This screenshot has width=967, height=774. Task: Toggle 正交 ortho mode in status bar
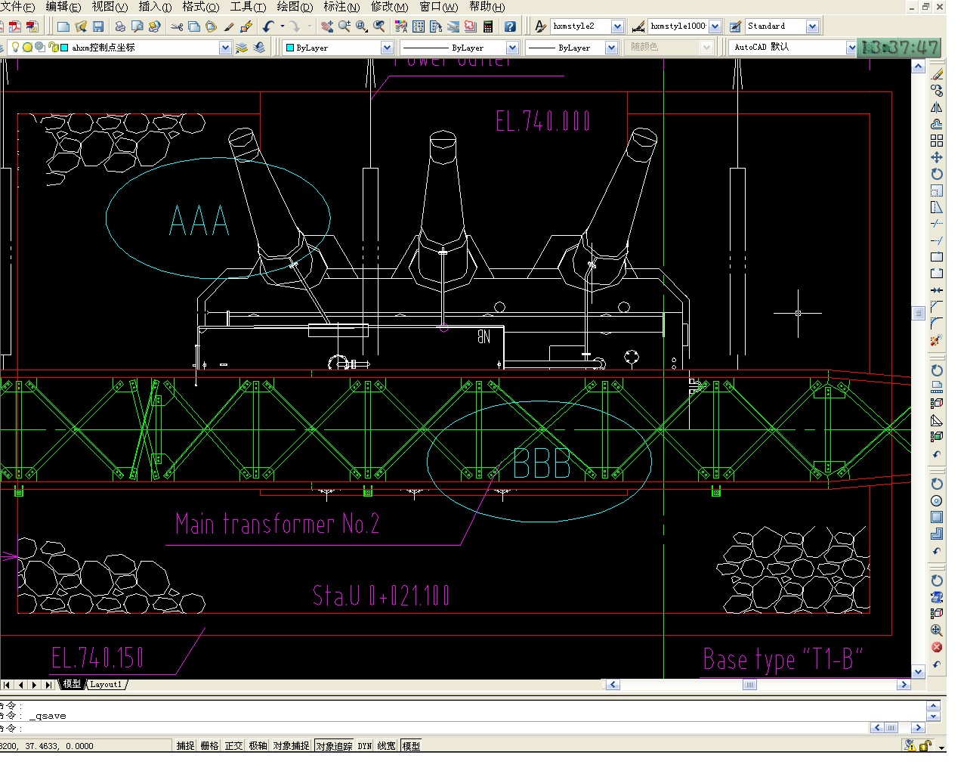234,746
